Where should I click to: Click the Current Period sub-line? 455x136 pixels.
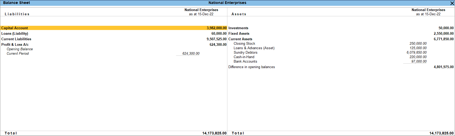point(18,53)
